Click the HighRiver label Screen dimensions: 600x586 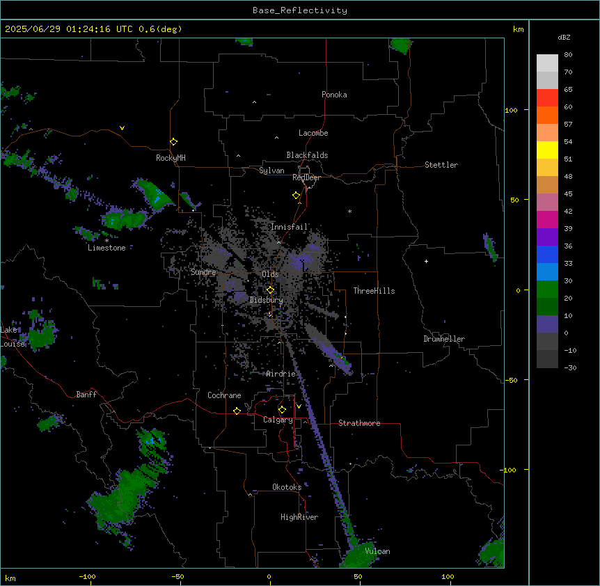coord(299,517)
